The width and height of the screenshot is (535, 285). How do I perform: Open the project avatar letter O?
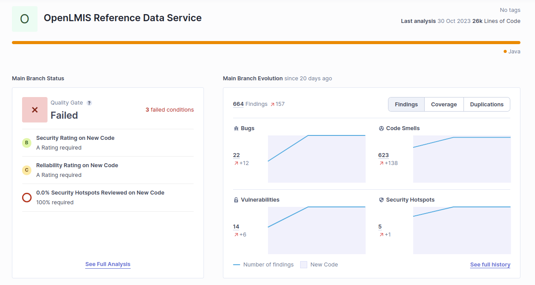25,19
